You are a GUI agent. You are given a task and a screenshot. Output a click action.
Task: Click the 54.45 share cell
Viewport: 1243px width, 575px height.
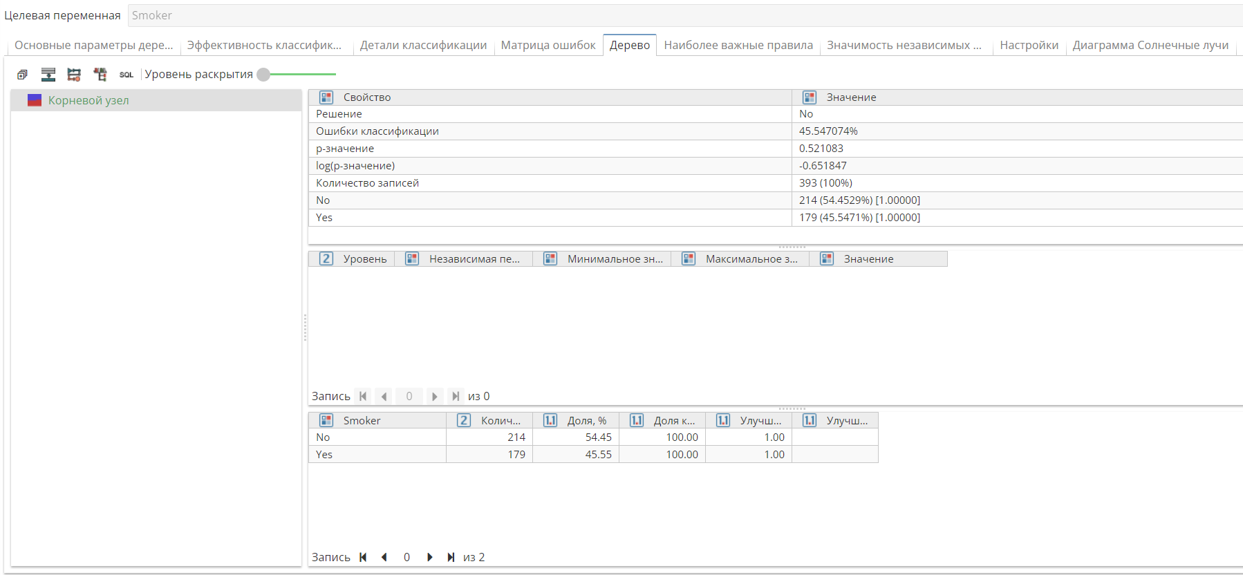coord(576,437)
